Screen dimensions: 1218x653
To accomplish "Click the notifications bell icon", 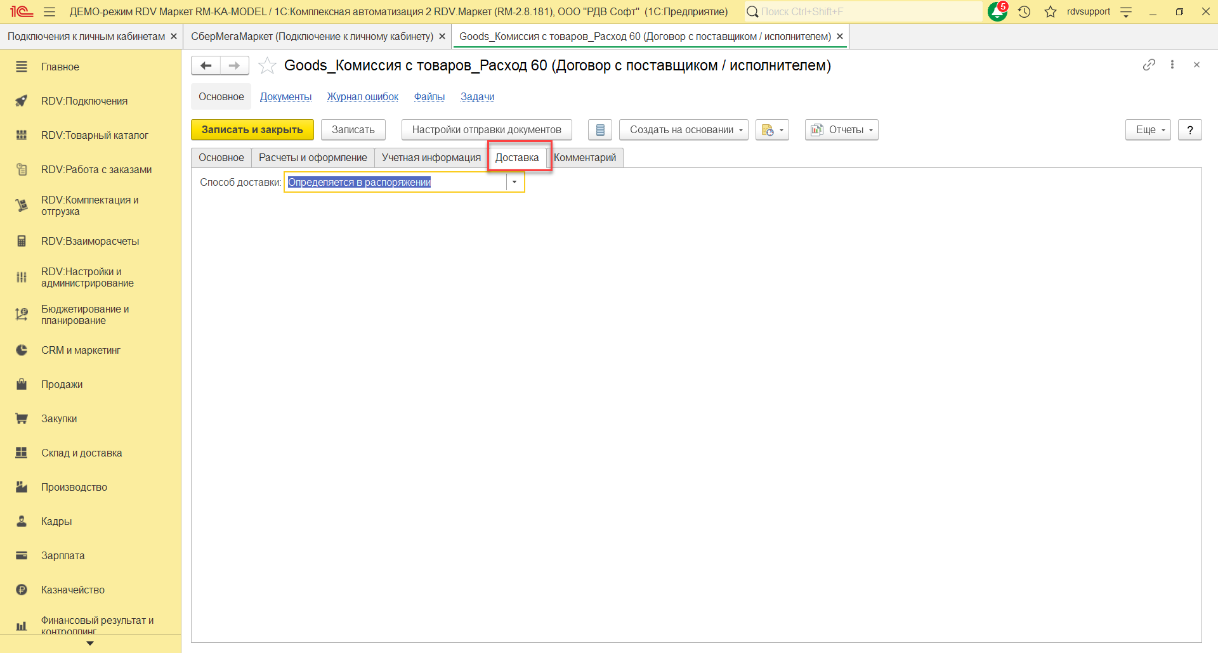I will pyautogui.click(x=997, y=11).
